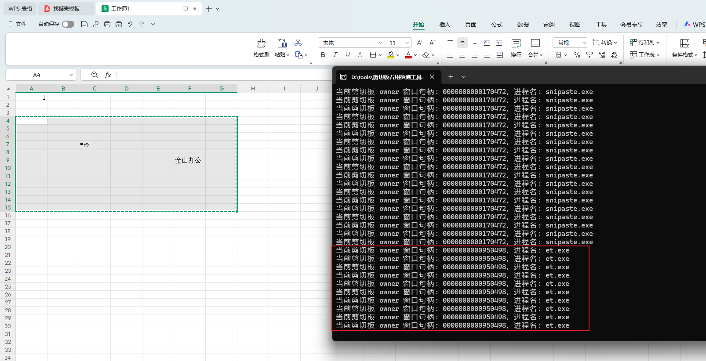Screen dimensions: 706x361
Task: Click the 粘贴 paste icon
Action: 282,43
